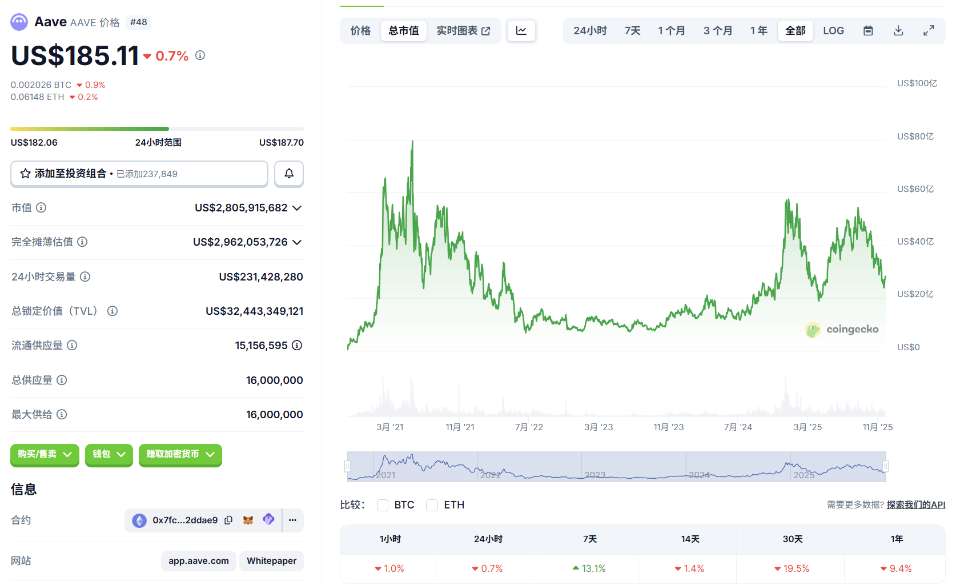Expand the market cap value chevron
Screen dimensions: 956x585
pyautogui.click(x=297, y=208)
